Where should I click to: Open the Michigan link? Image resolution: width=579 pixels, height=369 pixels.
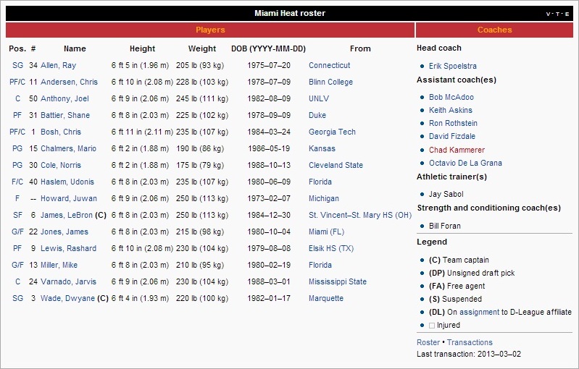(324, 198)
